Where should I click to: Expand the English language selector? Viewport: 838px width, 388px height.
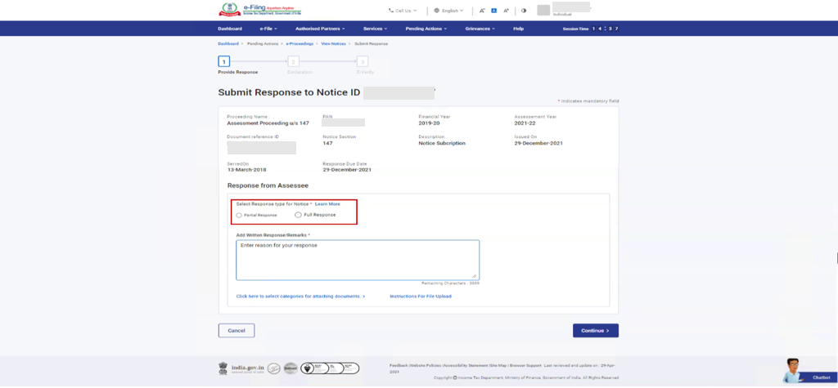click(449, 11)
